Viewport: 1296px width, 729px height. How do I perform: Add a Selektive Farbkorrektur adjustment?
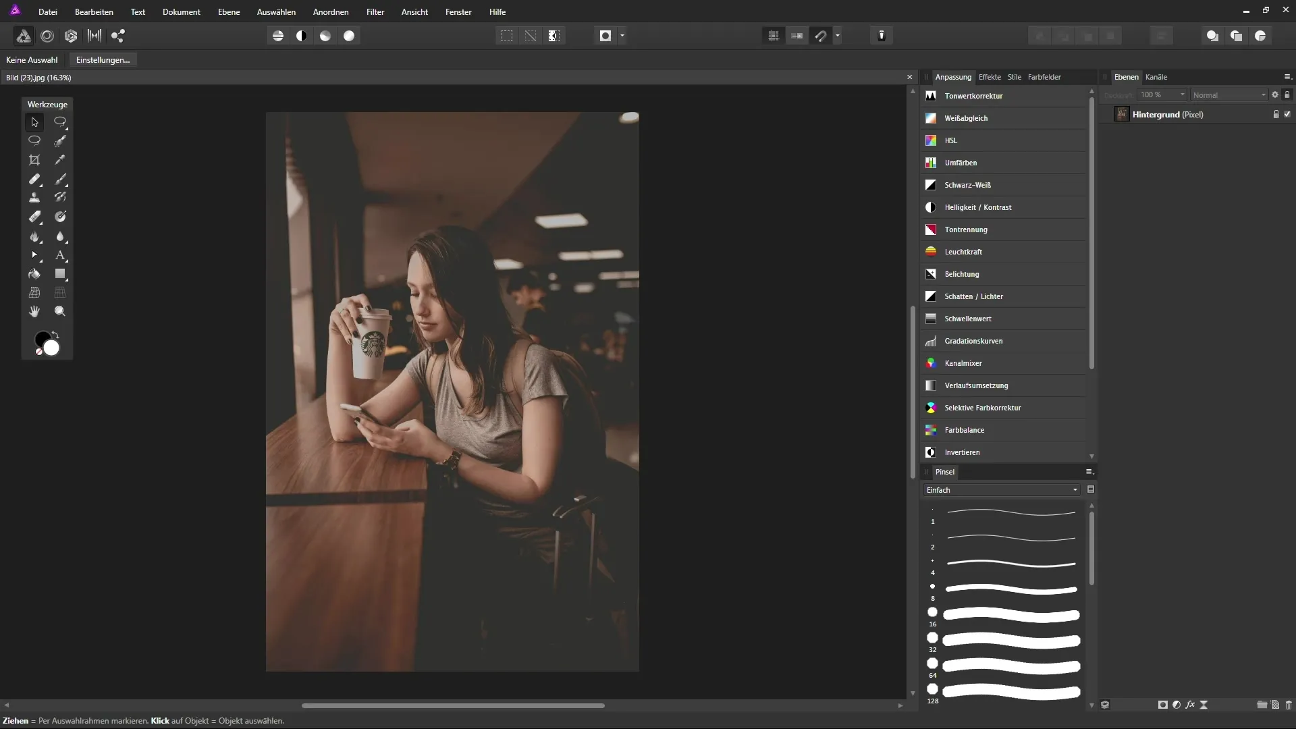pos(1004,408)
